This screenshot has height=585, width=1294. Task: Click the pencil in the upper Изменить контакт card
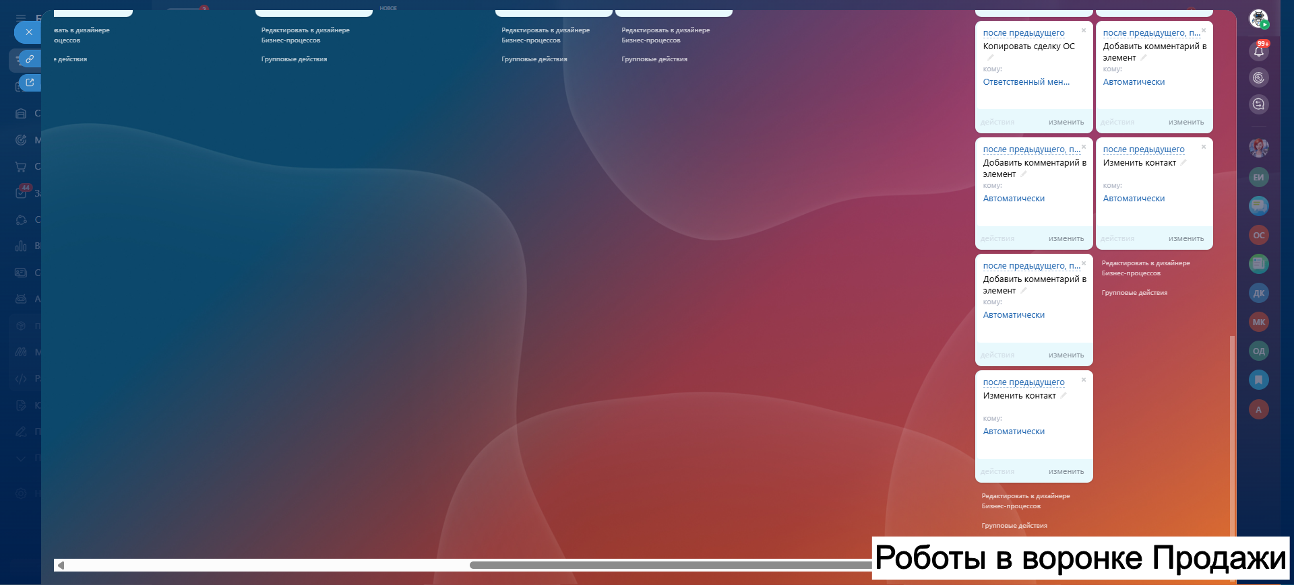[1183, 162]
